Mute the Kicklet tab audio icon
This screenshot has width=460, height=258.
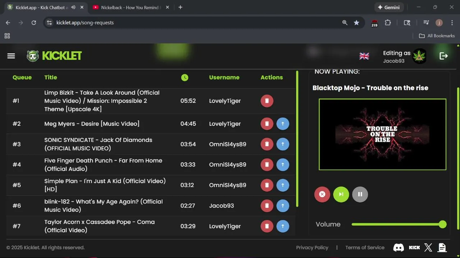click(73, 7)
